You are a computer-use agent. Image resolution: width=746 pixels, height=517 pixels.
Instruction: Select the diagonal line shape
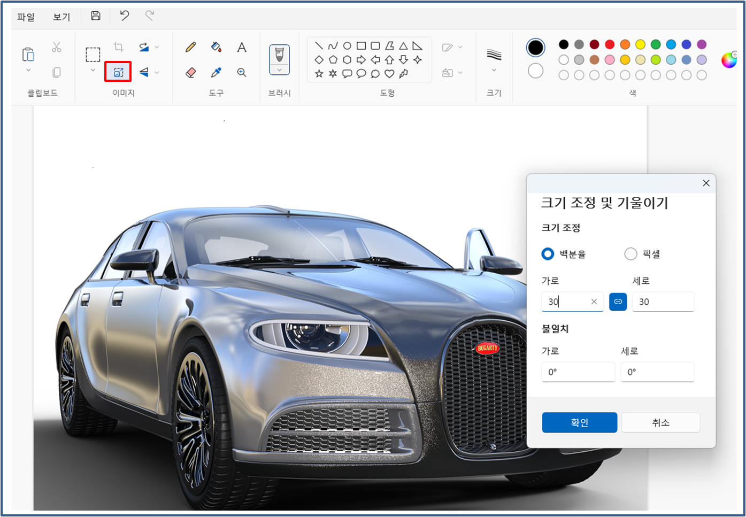319,46
